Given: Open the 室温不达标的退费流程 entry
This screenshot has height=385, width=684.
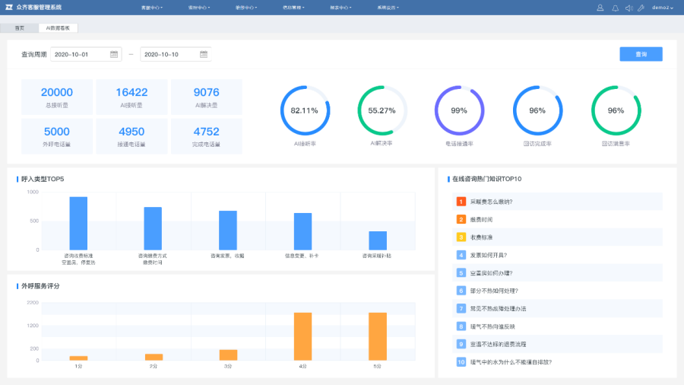Looking at the screenshot, I should 558,345.
